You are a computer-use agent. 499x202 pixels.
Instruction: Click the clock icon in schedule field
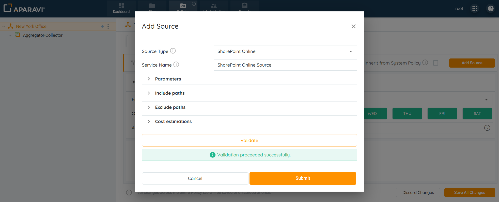487,128
